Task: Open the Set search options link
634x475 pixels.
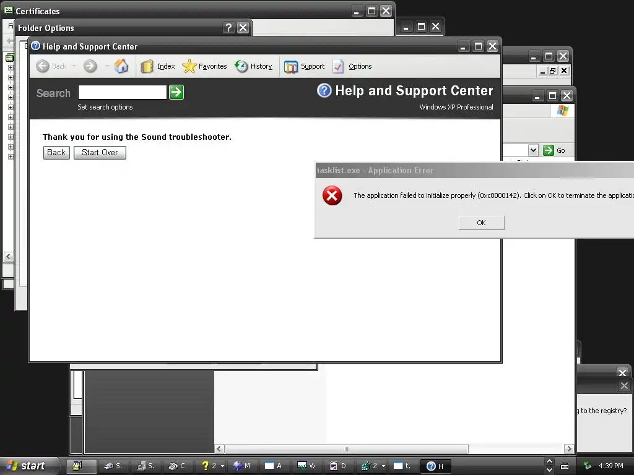Action: (105, 107)
